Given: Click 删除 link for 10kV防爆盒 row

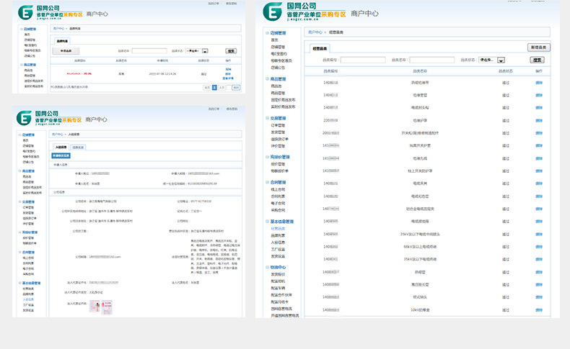Looking at the screenshot, I should pos(539,309).
